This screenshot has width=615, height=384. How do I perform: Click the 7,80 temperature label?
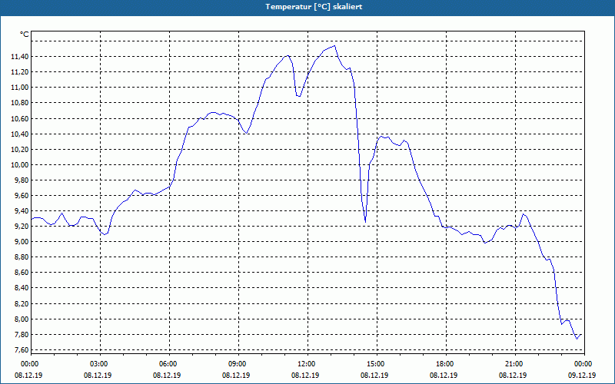22,334
